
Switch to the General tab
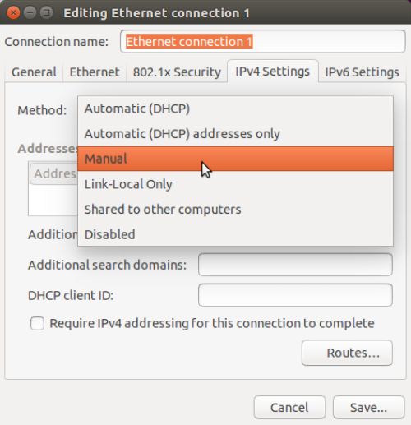tap(34, 72)
